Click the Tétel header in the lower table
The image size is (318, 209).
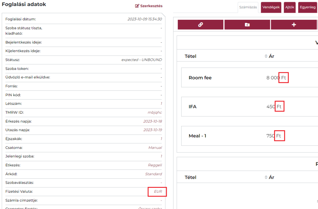[190, 177]
